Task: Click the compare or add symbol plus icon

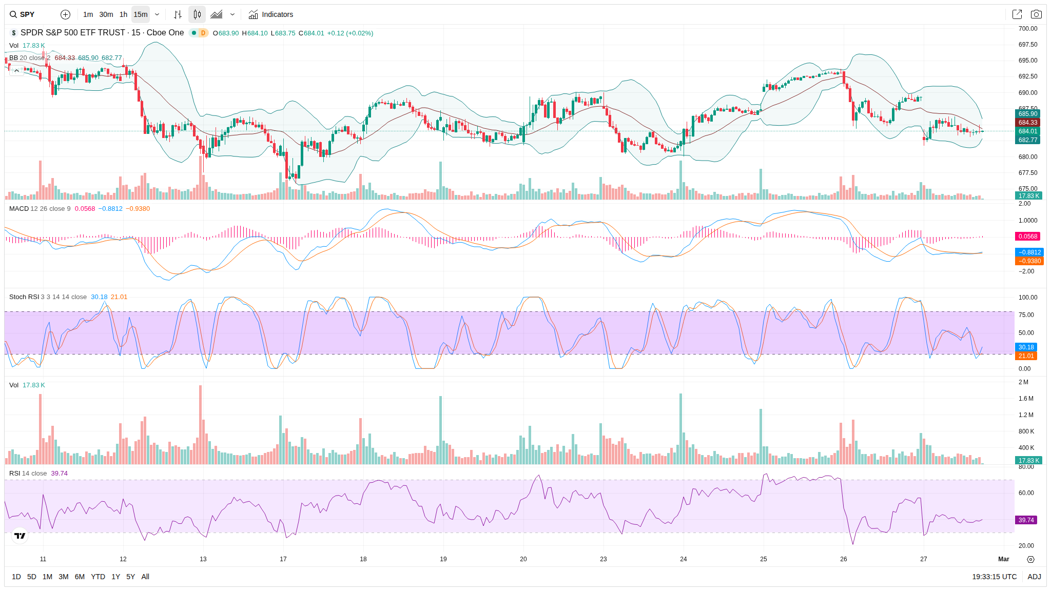Action: [x=65, y=14]
